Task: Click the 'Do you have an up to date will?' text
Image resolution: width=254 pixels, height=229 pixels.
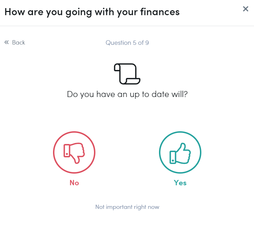Action: [127, 94]
